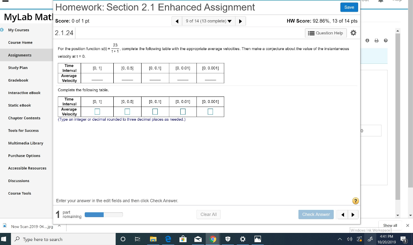Click the part remaining progress bar

click(103, 214)
